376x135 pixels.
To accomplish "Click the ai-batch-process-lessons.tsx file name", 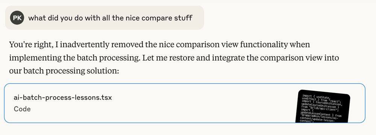I will coord(63,97).
